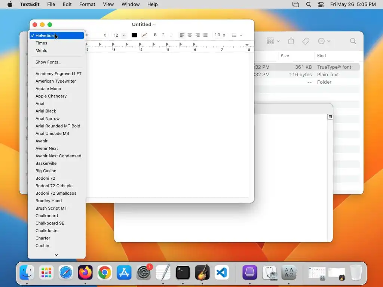The image size is (383, 287).
Task: Open the Apple menu
Action: [10, 4]
